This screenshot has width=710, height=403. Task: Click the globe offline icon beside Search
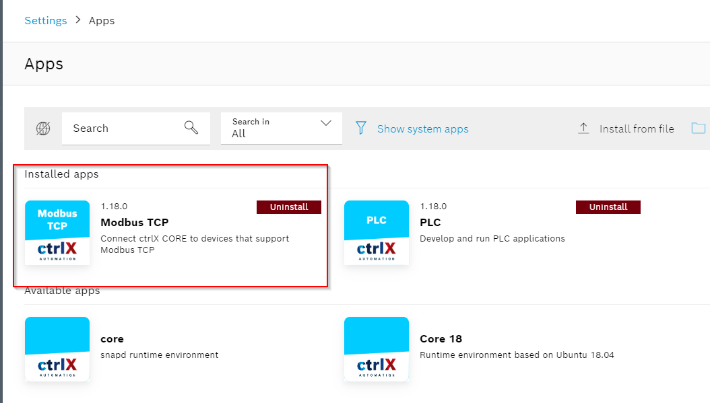[43, 129]
